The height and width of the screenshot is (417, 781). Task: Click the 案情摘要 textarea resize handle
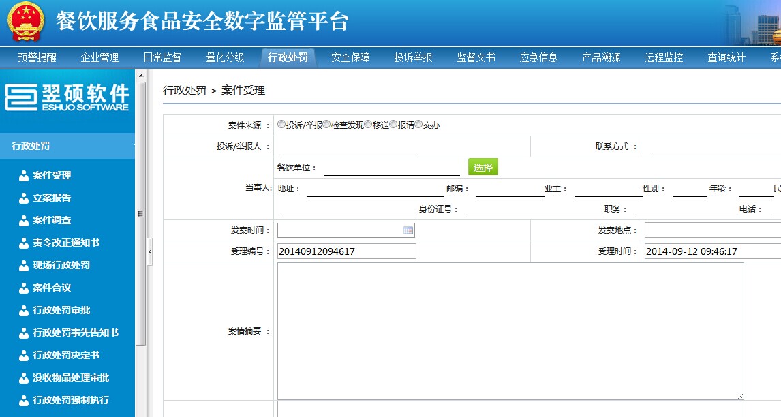point(739,396)
